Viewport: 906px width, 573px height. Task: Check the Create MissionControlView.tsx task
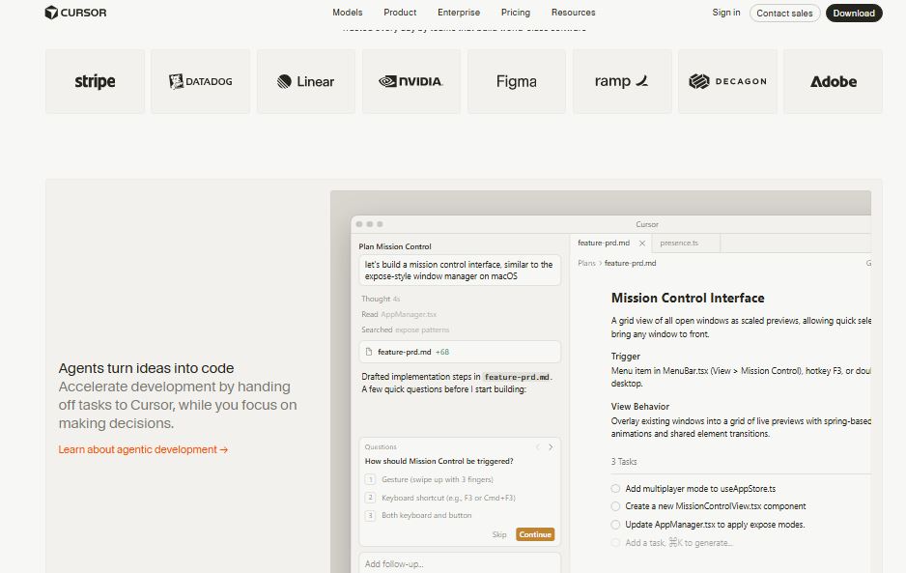pyautogui.click(x=615, y=506)
